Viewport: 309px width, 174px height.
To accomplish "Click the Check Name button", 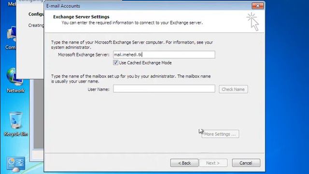I will point(233,89).
